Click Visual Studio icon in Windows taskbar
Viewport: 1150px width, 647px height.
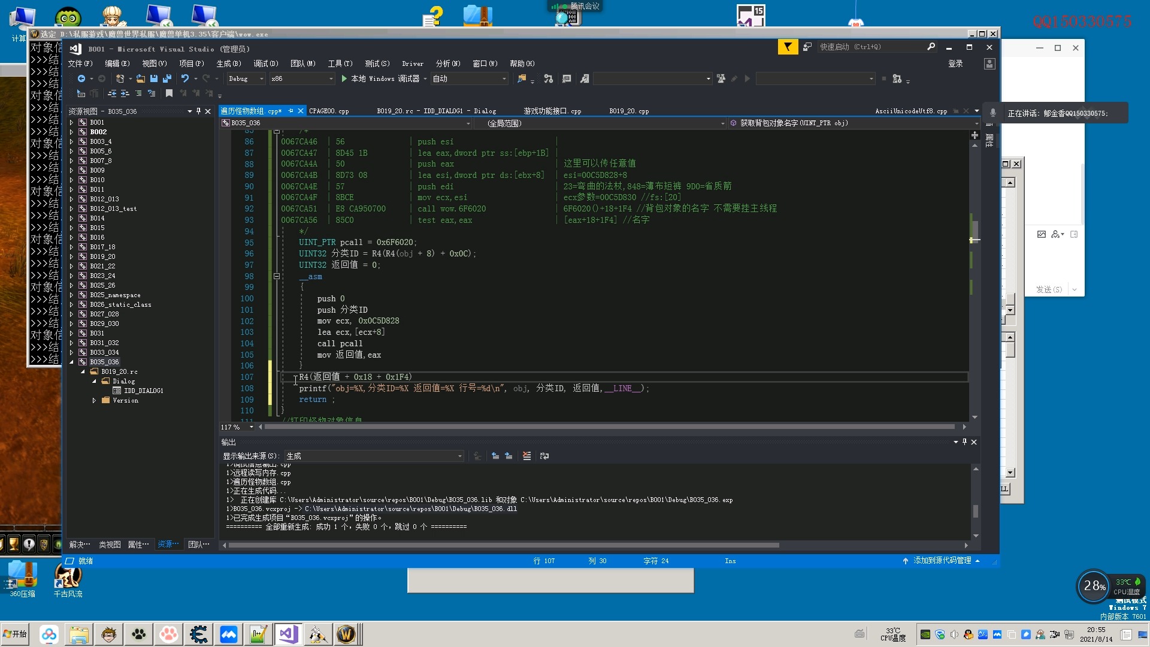[288, 634]
